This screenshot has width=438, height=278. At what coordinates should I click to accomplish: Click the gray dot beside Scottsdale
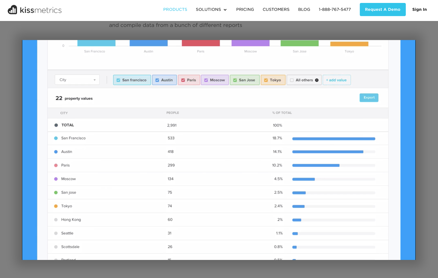click(x=56, y=247)
